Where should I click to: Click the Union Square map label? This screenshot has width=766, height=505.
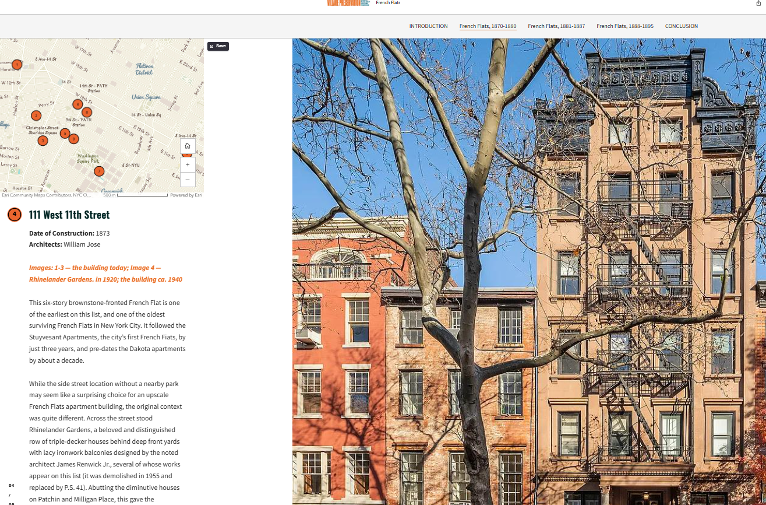(146, 97)
